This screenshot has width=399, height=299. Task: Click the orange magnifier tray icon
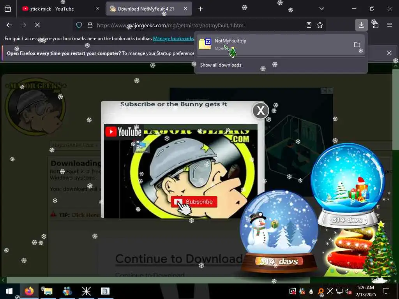click(x=321, y=291)
